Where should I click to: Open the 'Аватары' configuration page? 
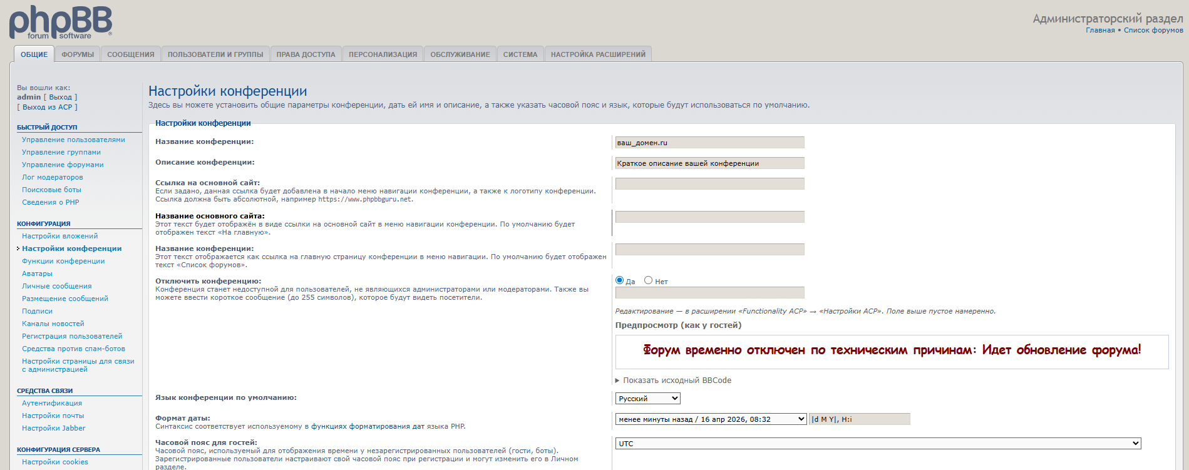[x=37, y=273]
